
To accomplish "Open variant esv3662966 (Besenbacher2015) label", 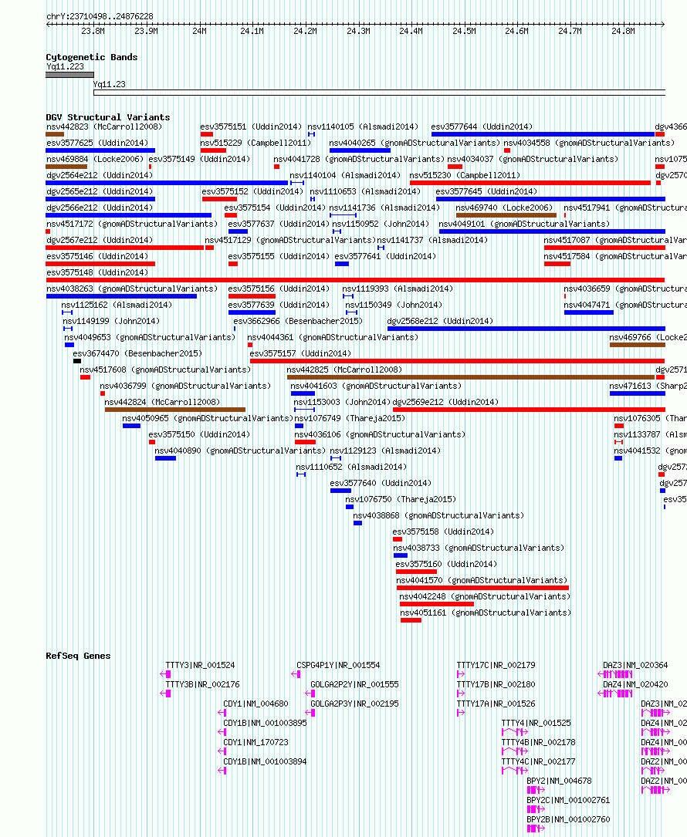I will [x=298, y=321].
